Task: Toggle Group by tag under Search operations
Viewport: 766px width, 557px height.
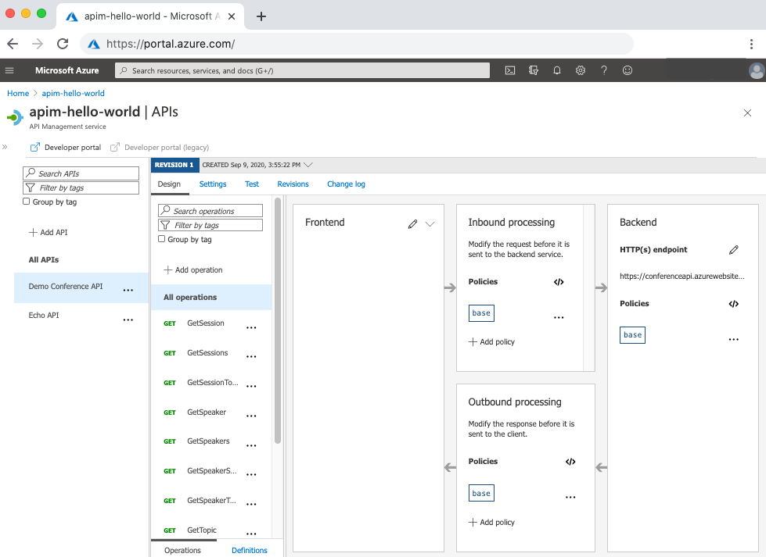Action: [x=162, y=239]
